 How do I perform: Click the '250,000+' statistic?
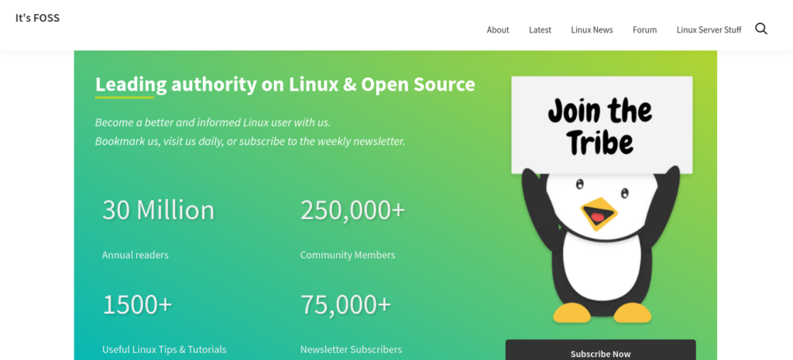352,210
